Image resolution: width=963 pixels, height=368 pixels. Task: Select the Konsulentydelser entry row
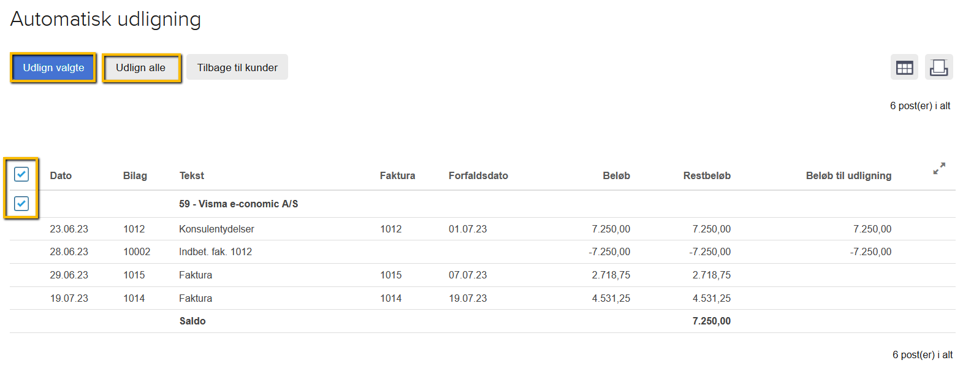pyautogui.click(x=216, y=229)
